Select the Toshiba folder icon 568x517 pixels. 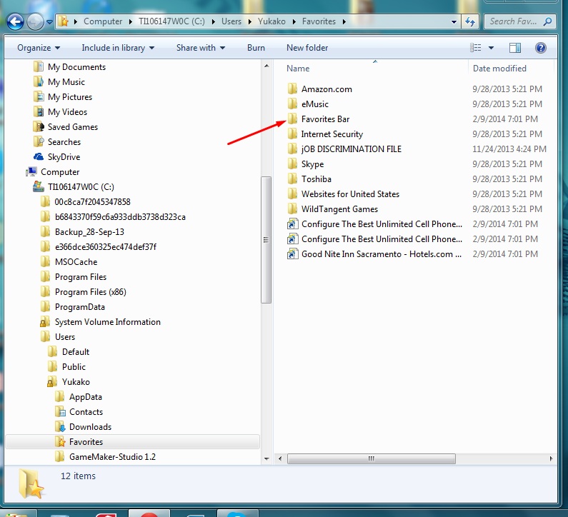pyautogui.click(x=292, y=179)
